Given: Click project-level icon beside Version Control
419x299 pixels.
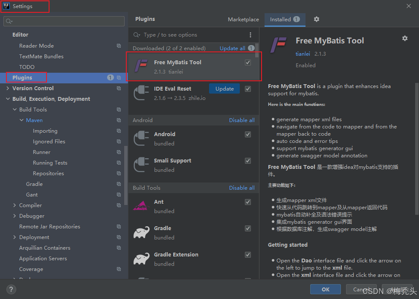Looking at the screenshot, I should click(119, 88).
